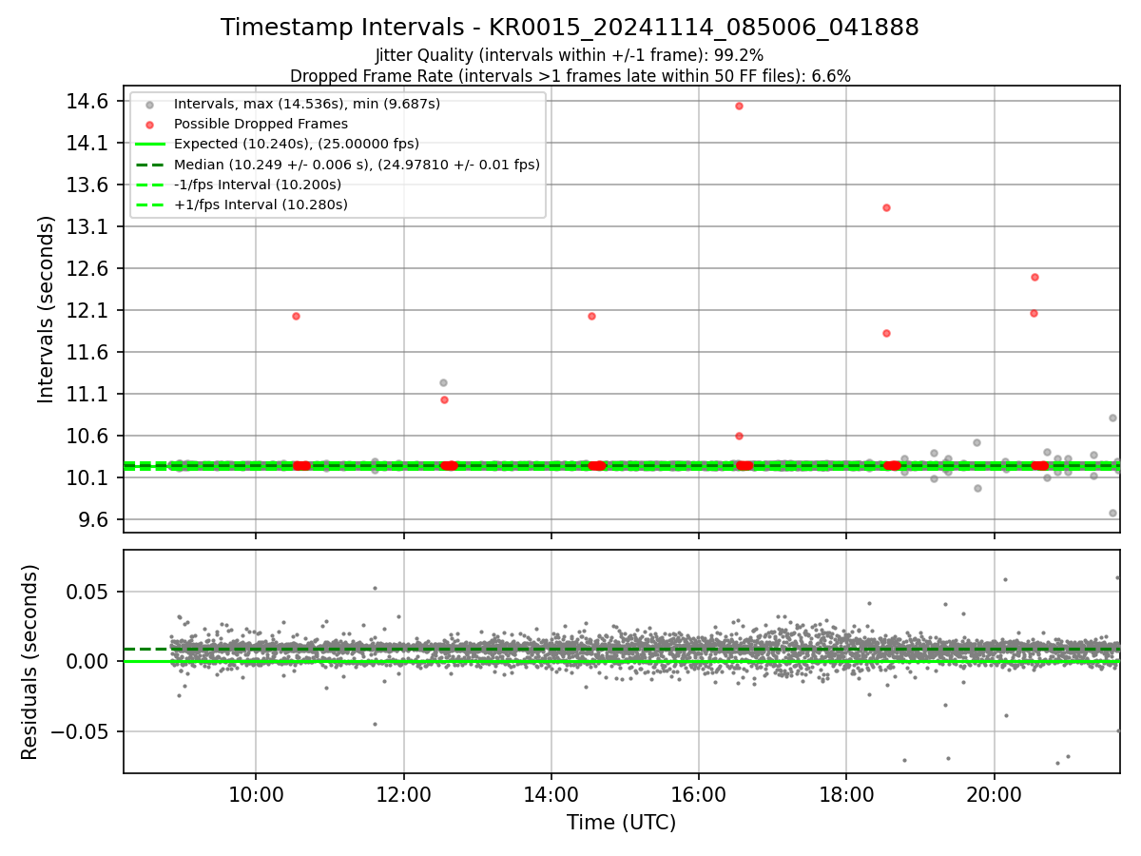
Task: Click the highest red dropped-frame point near 14.5s
Action: [x=739, y=106]
